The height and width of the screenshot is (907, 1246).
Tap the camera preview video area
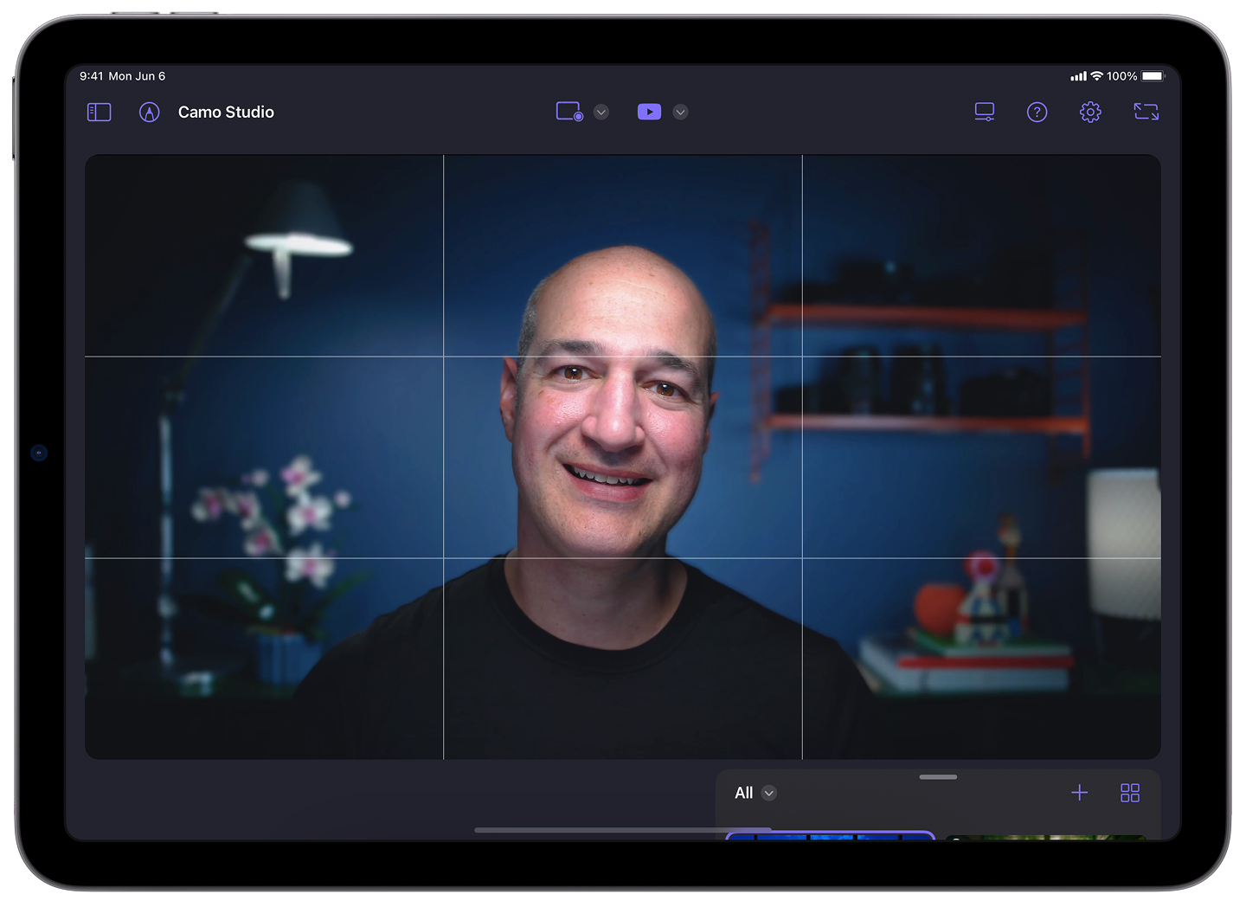(x=622, y=457)
